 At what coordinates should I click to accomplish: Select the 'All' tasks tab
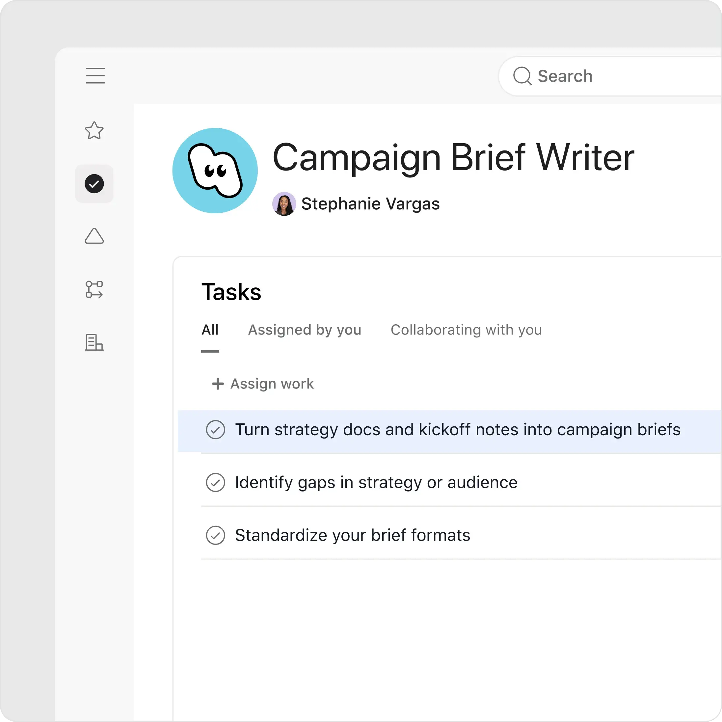(x=210, y=330)
